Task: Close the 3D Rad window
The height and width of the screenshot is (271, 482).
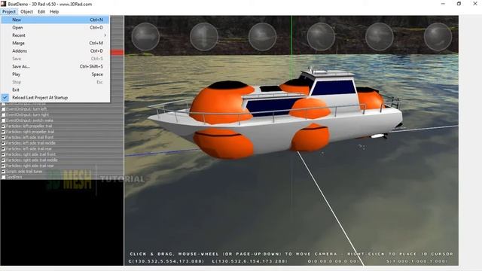Action: point(475,4)
